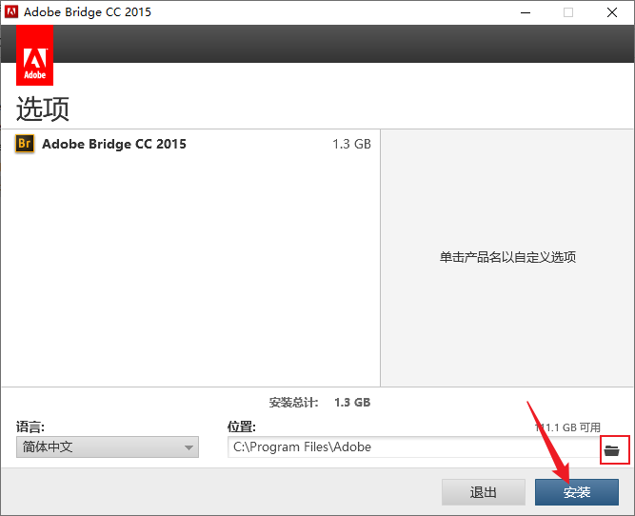Viewport: 635px width, 516px height.
Task: Click the 安装 install button
Action: point(577,492)
